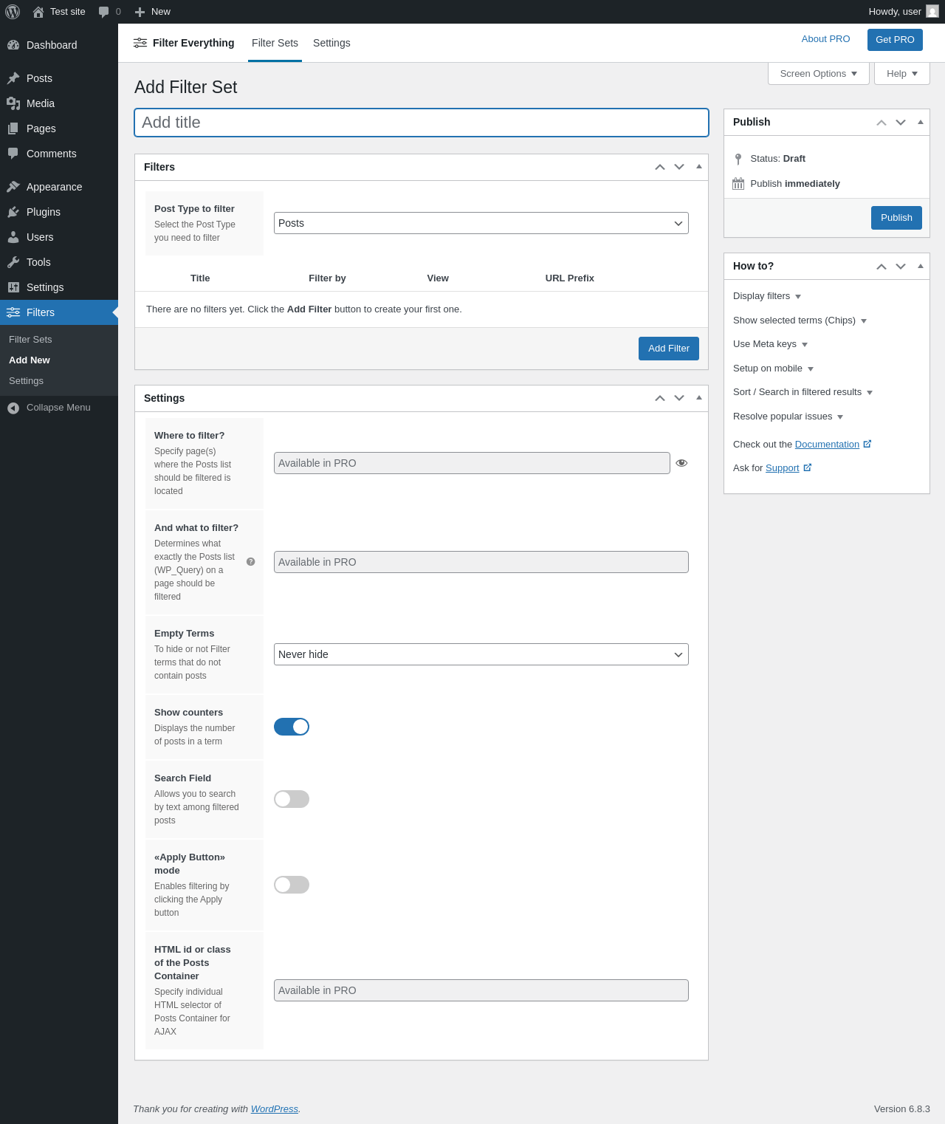The width and height of the screenshot is (945, 1124).
Task: Click the Get PRO button
Action: click(x=895, y=40)
